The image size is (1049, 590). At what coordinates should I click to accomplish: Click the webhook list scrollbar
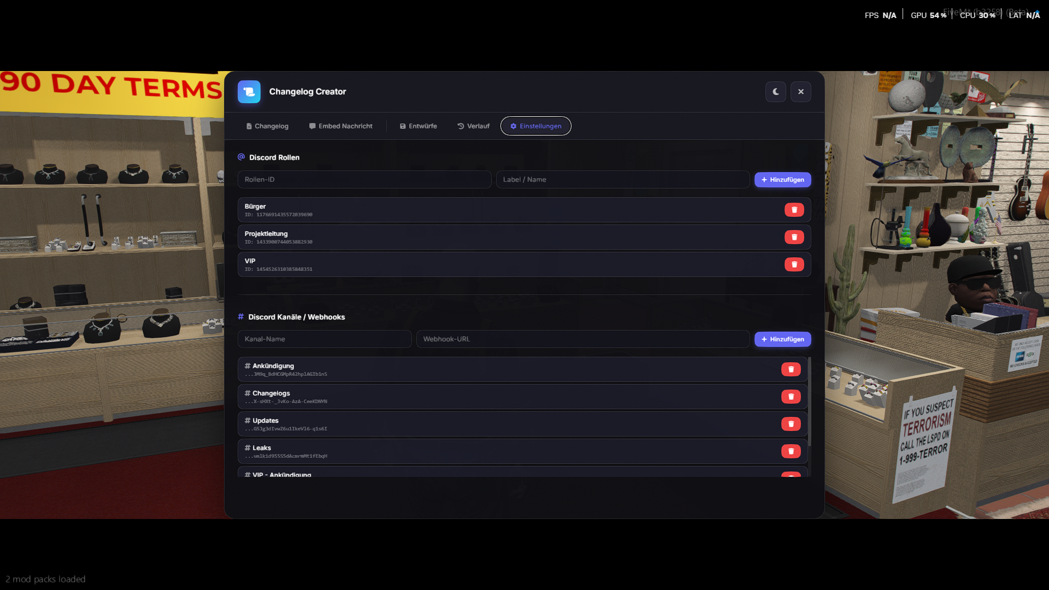tap(810, 402)
